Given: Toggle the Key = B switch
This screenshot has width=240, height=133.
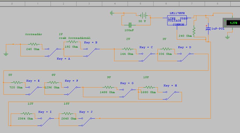Looking at the screenshot, I should coord(92,52).
